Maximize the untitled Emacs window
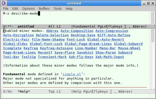The width and height of the screenshot is (156, 99). [x=149, y=3]
